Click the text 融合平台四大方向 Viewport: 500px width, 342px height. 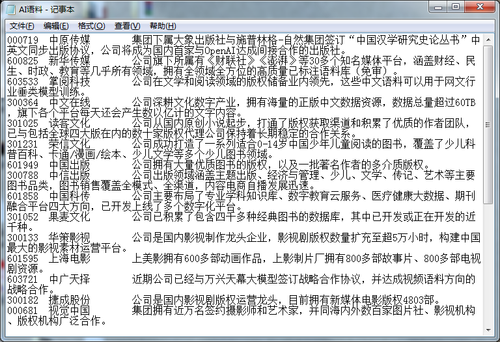coord(48,207)
